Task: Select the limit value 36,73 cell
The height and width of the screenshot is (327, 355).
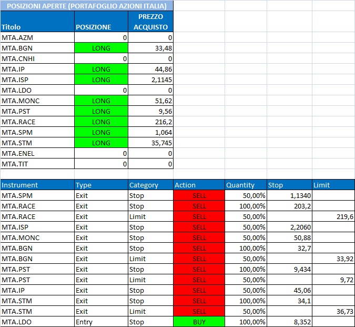Action: 333,311
